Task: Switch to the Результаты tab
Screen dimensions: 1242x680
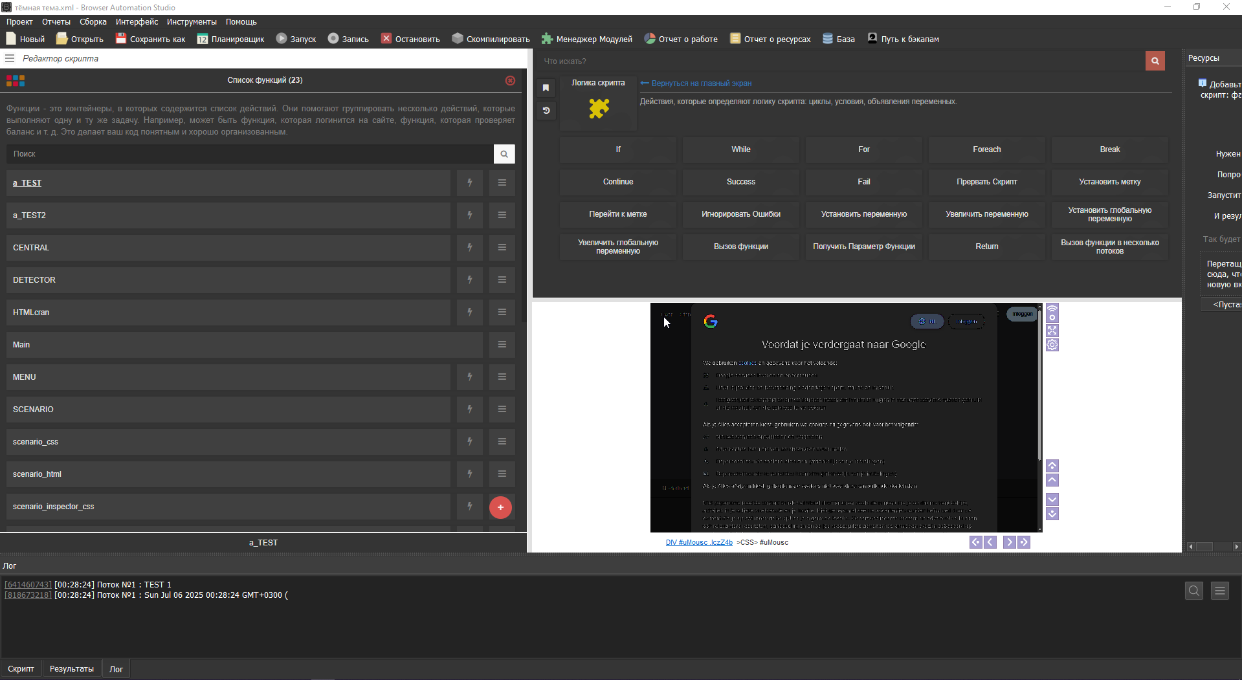Action: (x=72, y=669)
